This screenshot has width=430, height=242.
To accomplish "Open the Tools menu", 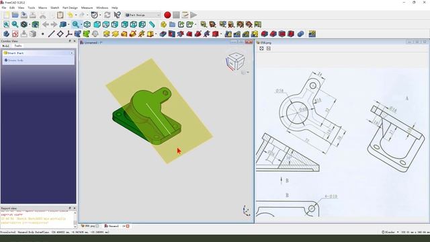I will (x=32, y=7).
